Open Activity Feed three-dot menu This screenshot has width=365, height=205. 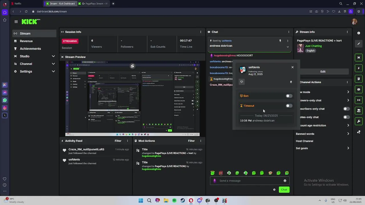pos(127,141)
